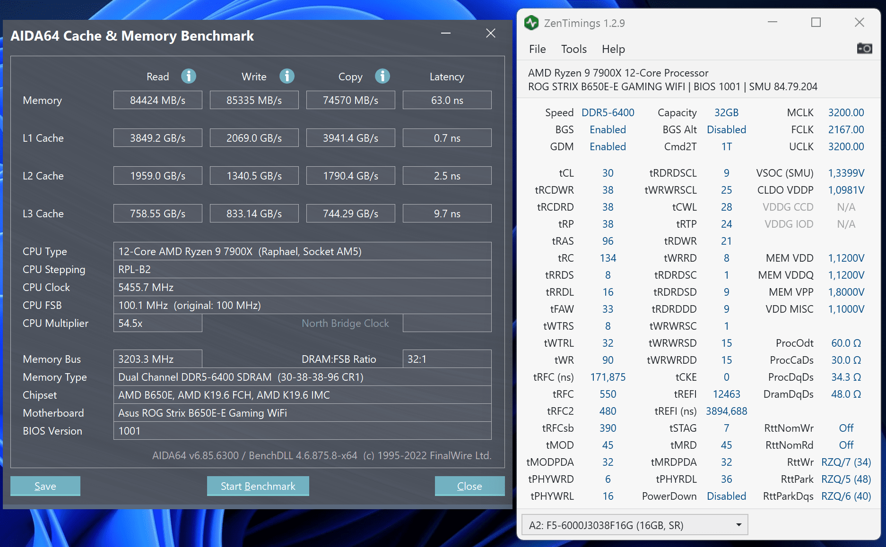Click the L1 Cache Write value 2069.0 GB/s

pyautogui.click(x=254, y=138)
